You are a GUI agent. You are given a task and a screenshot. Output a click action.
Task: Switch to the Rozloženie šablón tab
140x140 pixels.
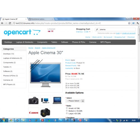click(41, 19)
